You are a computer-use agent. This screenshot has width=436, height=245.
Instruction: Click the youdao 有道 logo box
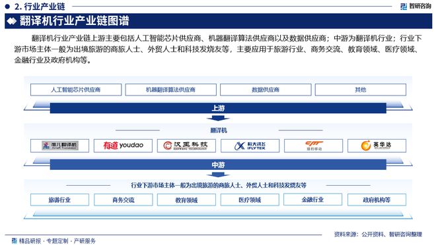pos(123,146)
